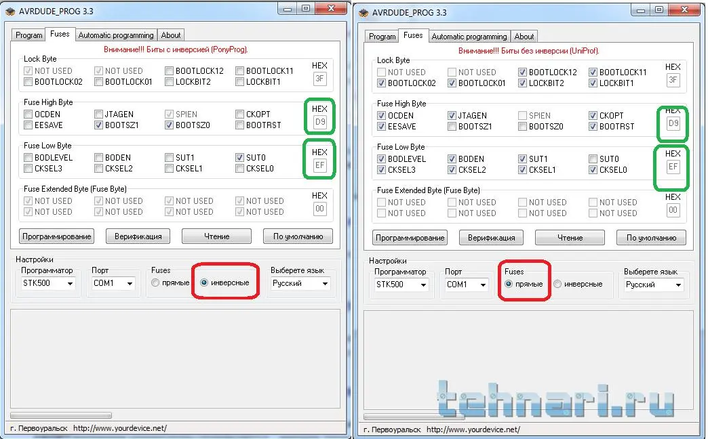
Task: Toggle OCDEN checkbox in left window
Action: [x=28, y=114]
